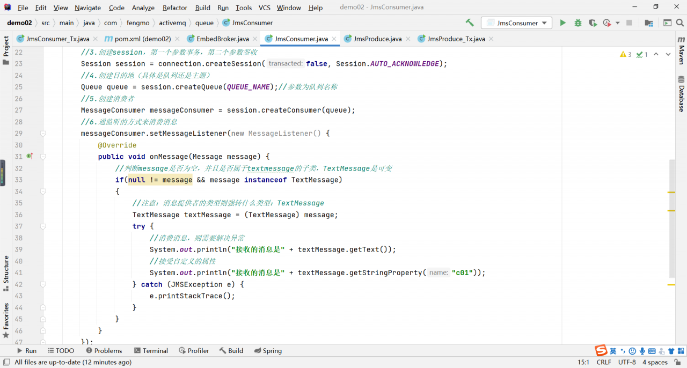Open the File menu
687x368 pixels.
[x=23, y=8]
